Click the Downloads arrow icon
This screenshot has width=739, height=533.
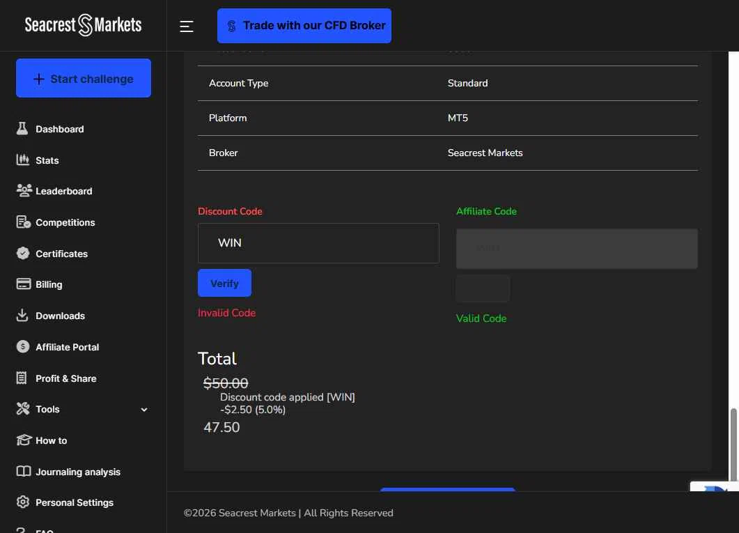pyautogui.click(x=22, y=316)
